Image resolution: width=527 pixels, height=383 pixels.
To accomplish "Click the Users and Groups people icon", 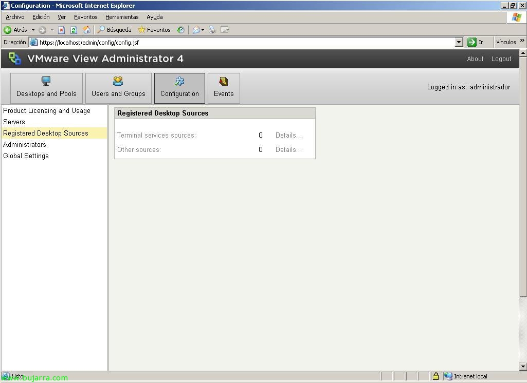I will click(118, 81).
